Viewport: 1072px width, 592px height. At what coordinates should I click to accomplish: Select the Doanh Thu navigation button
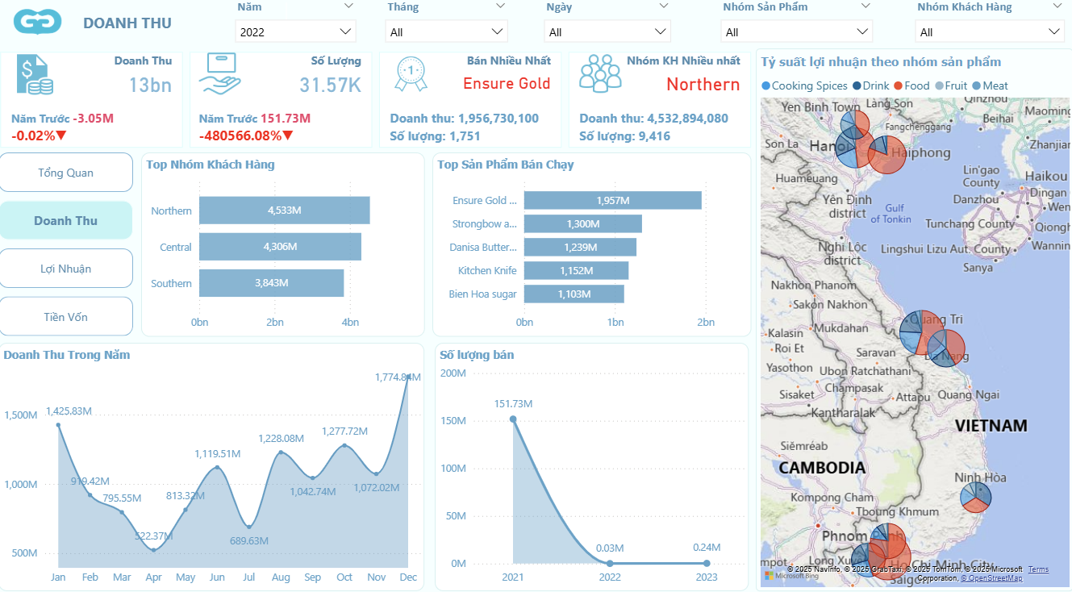(66, 220)
